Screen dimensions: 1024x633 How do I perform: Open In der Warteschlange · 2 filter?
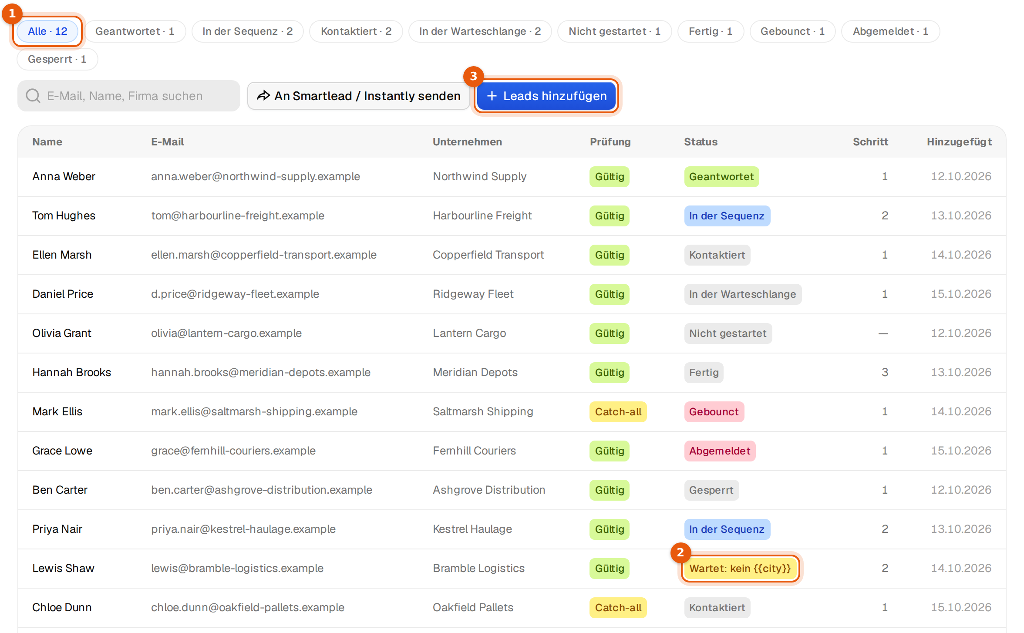tap(480, 31)
